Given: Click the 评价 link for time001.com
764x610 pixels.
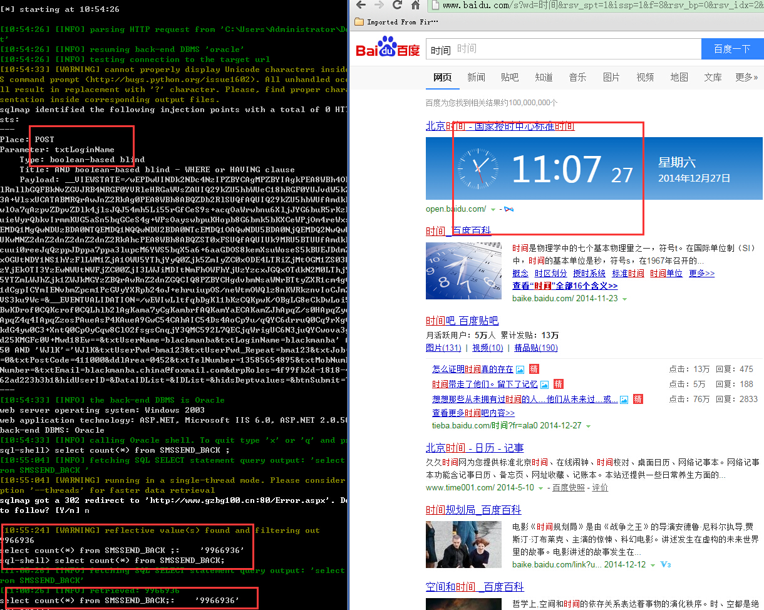Looking at the screenshot, I should tap(600, 487).
